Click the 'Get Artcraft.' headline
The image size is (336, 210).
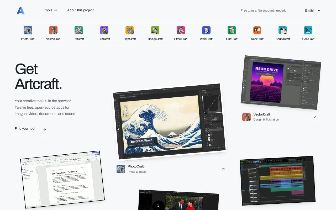point(38,76)
